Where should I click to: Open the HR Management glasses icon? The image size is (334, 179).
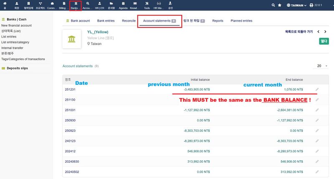coord(159,3)
